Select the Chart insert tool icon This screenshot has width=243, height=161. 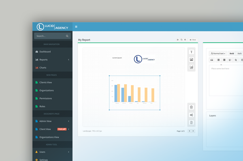[x=192, y=67]
